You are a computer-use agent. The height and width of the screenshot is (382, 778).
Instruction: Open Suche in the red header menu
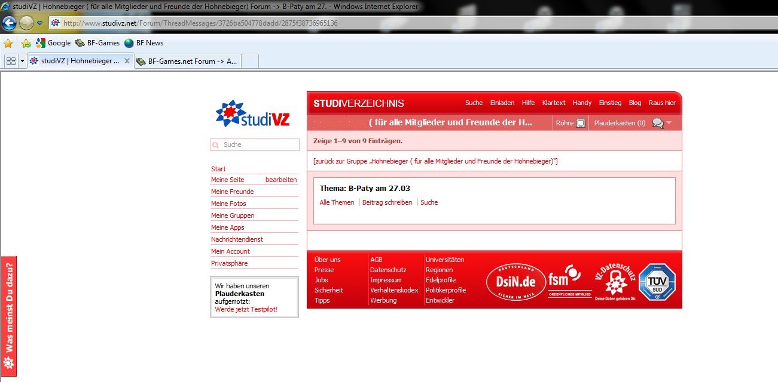474,103
